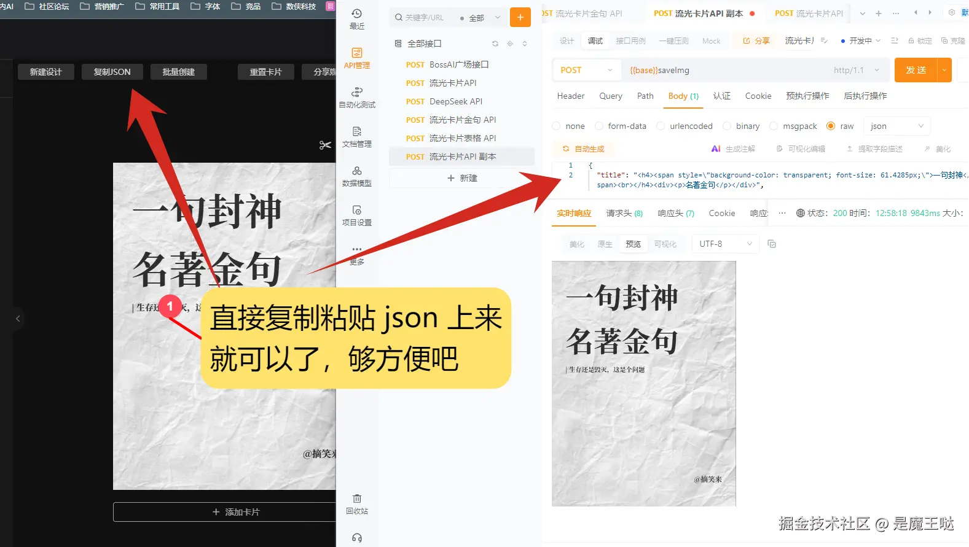The width and height of the screenshot is (969, 547).
Task: Click the 锁定 lock icon
Action: tap(920, 41)
